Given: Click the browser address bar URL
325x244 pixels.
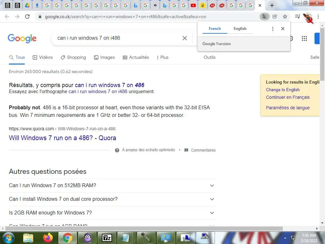Looking at the screenshot, I should (125, 17).
